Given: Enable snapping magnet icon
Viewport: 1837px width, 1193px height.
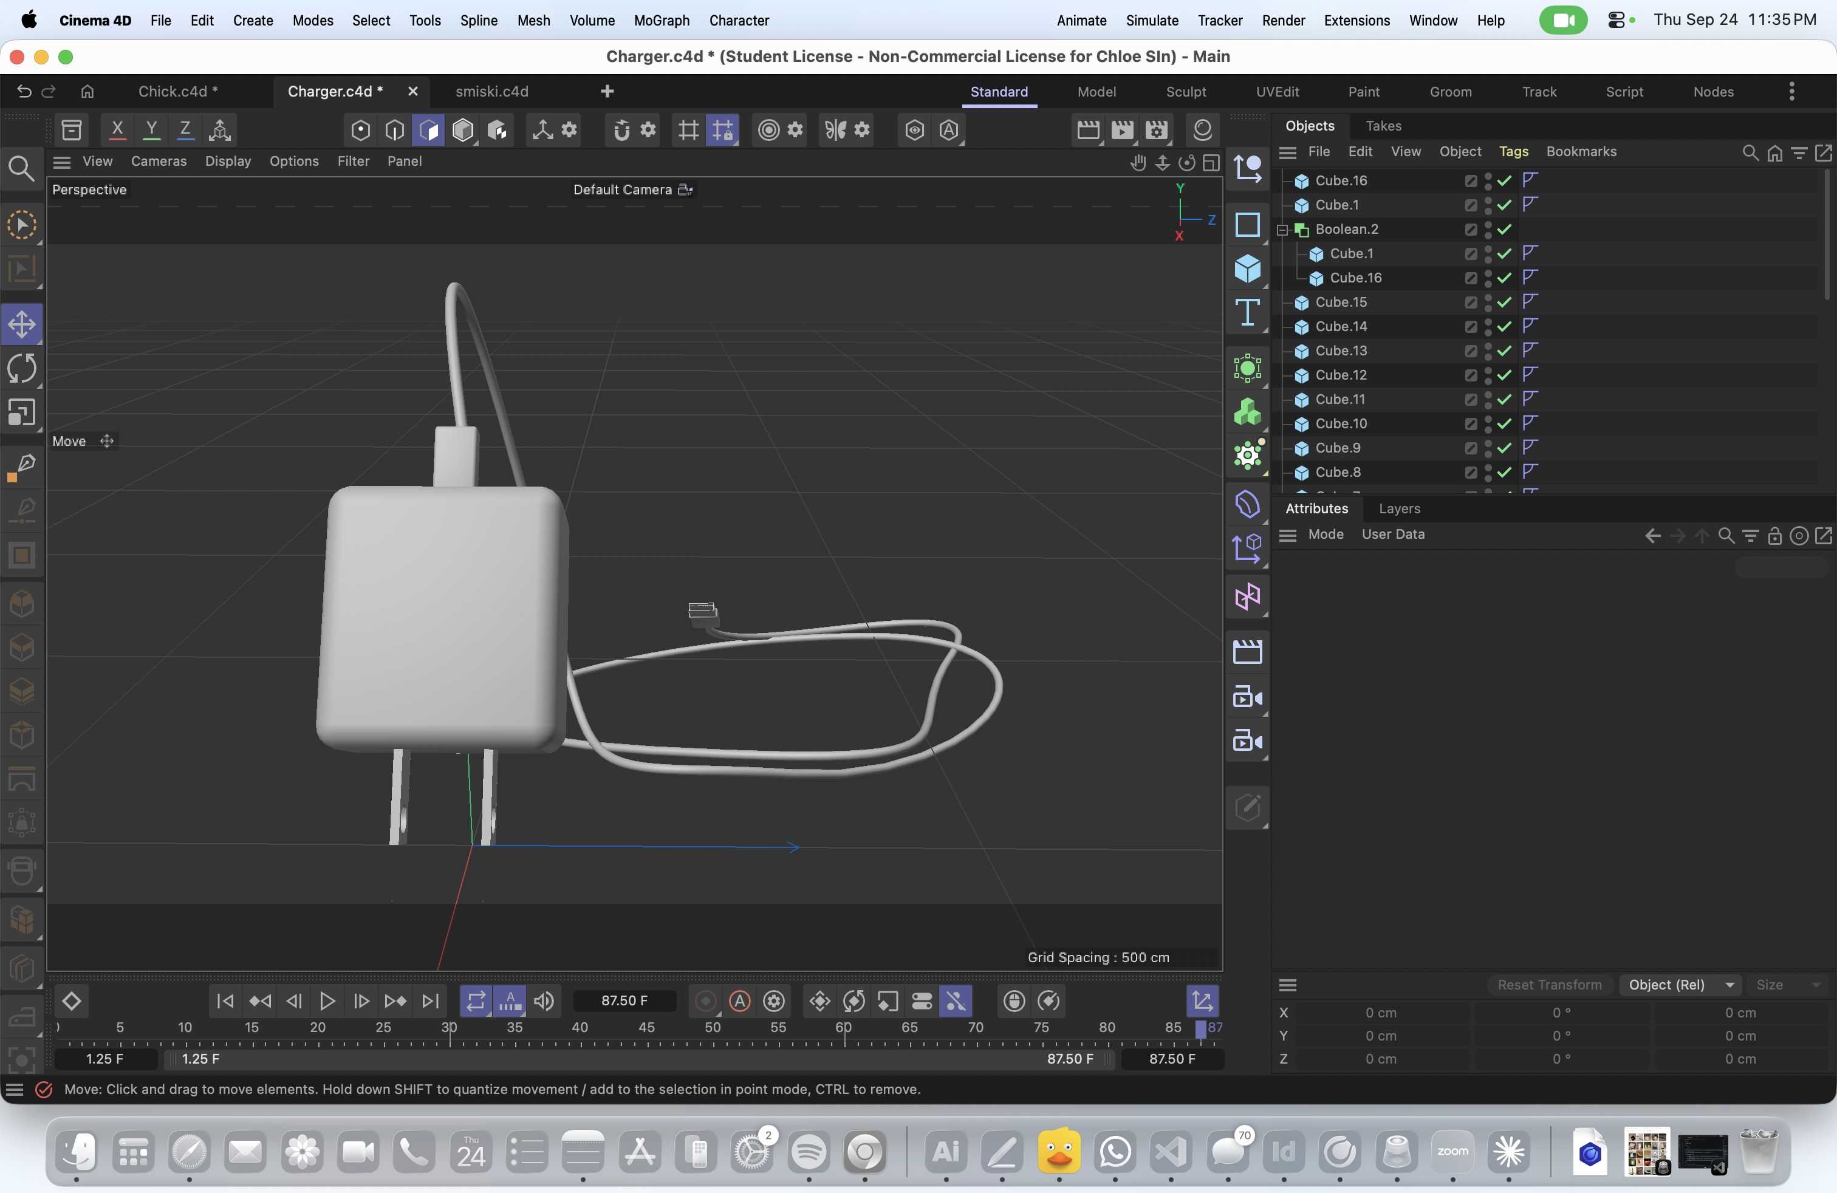Looking at the screenshot, I should 621,129.
